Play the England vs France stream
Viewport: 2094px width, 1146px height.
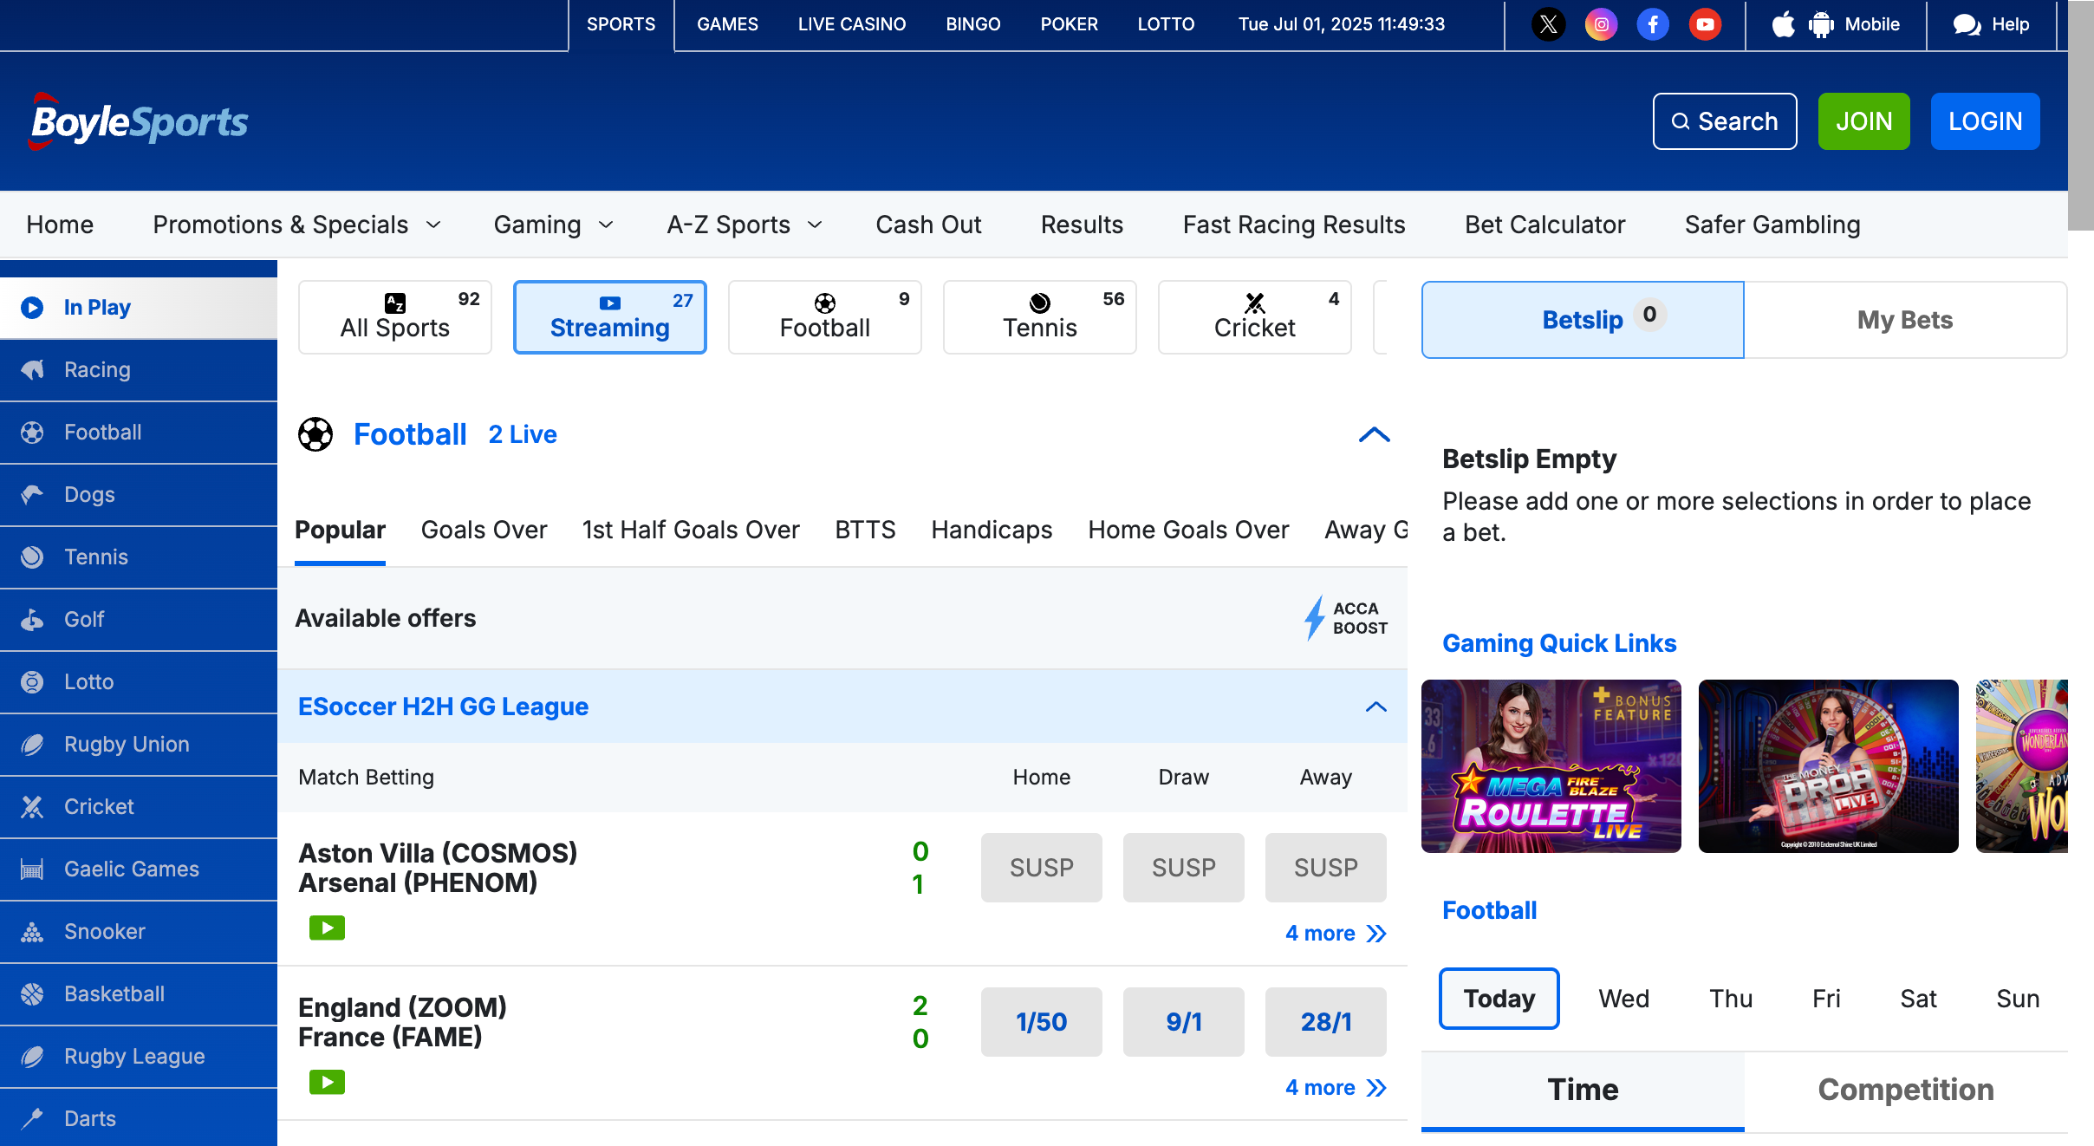[327, 1083]
